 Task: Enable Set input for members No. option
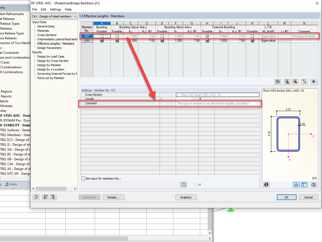click(83, 178)
